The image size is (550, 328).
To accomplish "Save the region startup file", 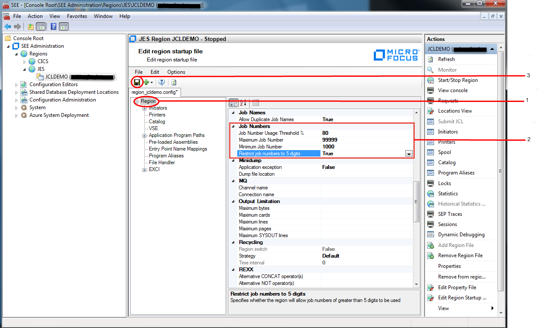I will [x=137, y=82].
